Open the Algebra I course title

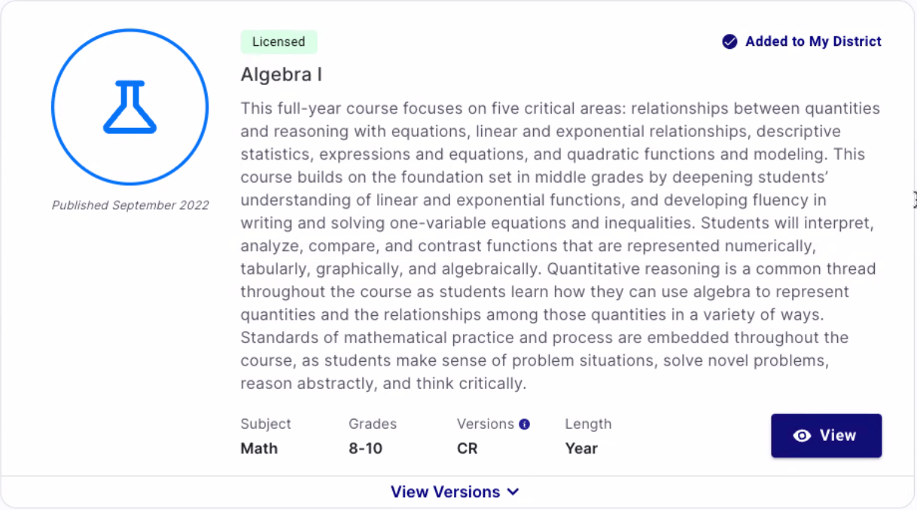pyautogui.click(x=282, y=74)
